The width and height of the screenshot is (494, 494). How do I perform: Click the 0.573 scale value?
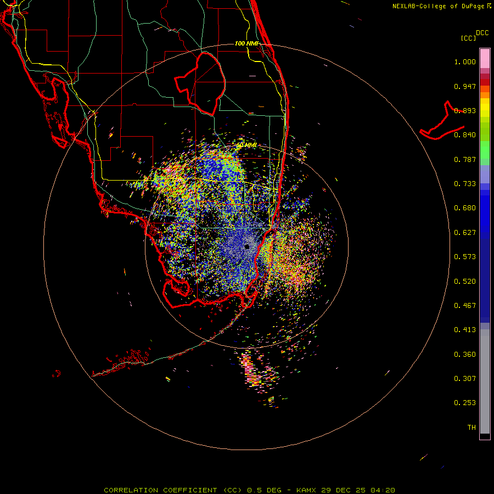coord(465,257)
